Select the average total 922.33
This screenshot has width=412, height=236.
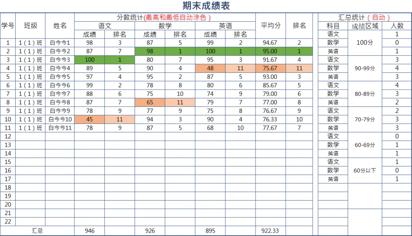[270, 231]
